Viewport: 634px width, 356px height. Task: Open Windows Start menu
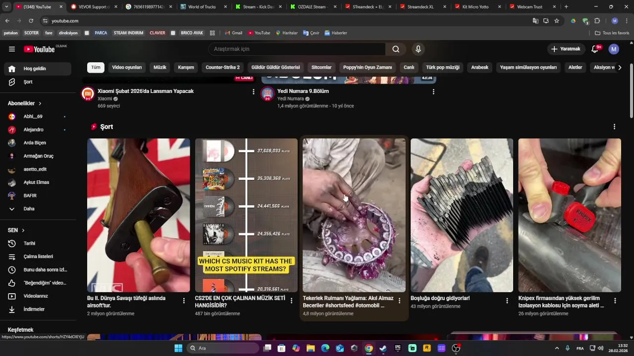tap(178, 348)
